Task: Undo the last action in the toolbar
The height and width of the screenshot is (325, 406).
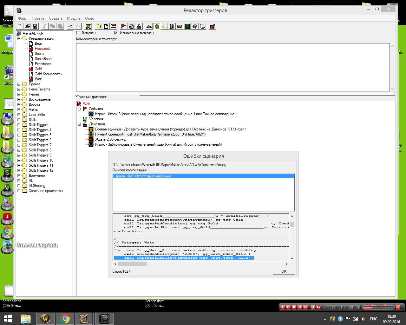Action: (x=70, y=26)
